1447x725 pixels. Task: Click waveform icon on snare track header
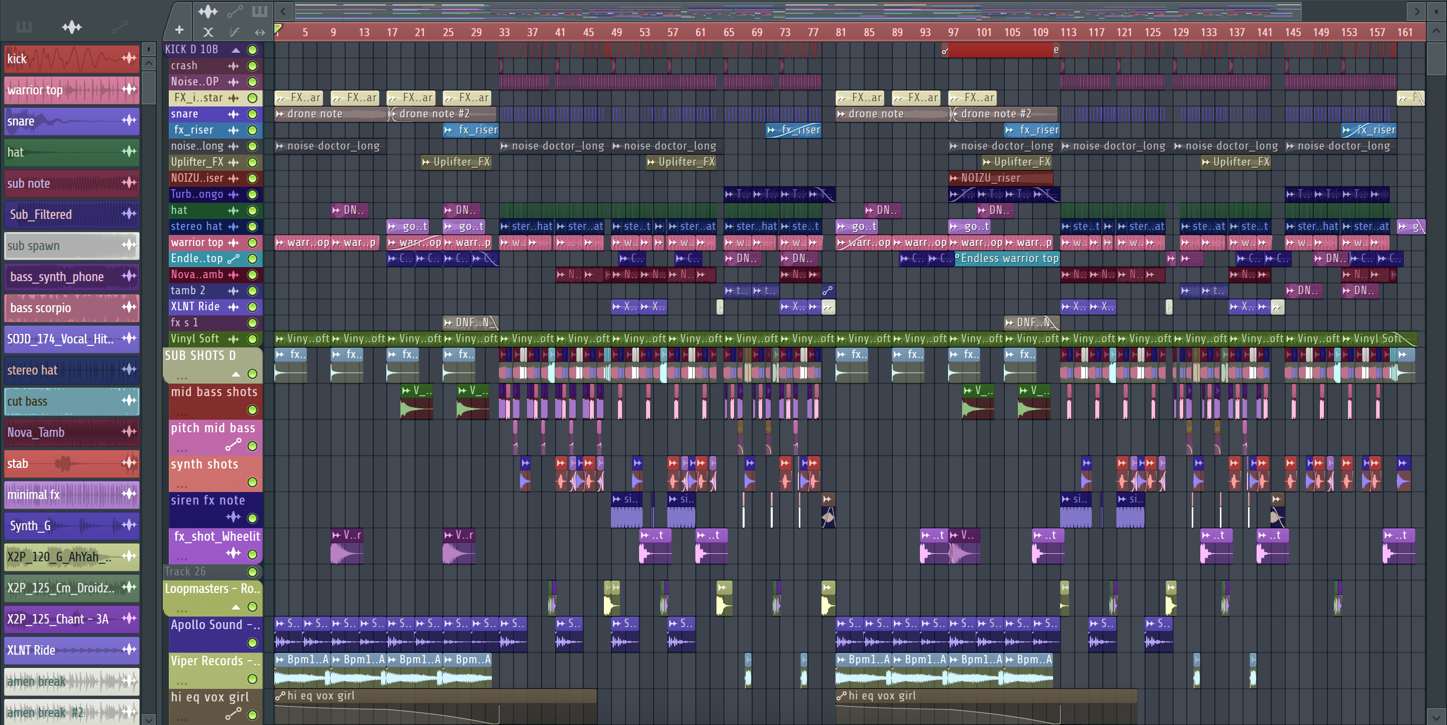click(233, 114)
